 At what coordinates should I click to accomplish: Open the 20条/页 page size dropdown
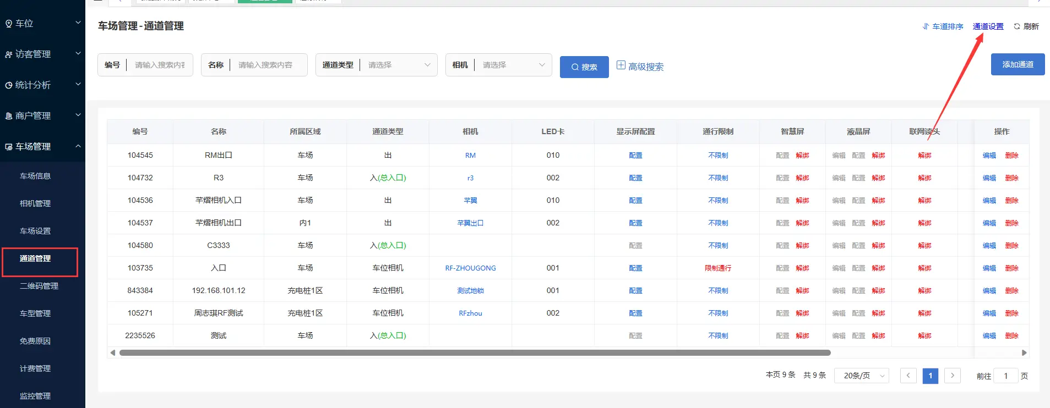pos(862,376)
